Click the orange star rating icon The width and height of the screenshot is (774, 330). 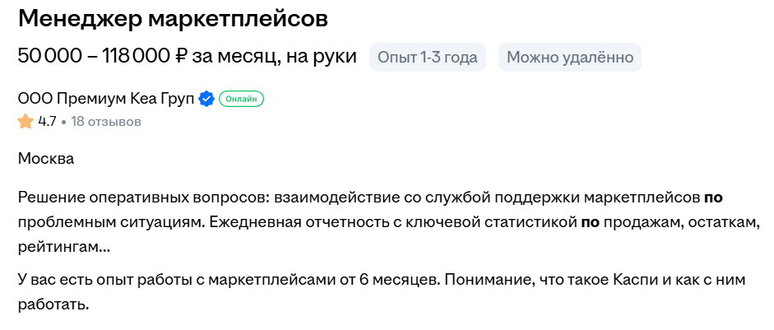click(25, 122)
